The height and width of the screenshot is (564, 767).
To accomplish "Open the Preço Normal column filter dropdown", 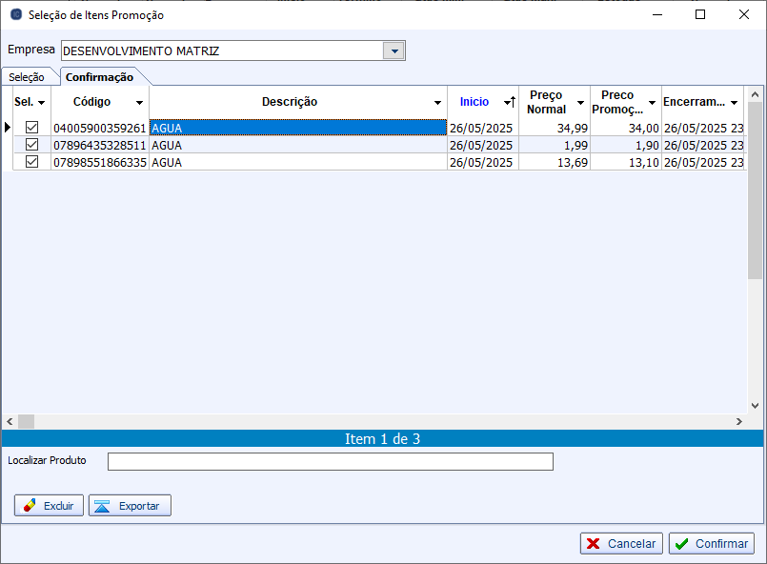I will (x=580, y=103).
